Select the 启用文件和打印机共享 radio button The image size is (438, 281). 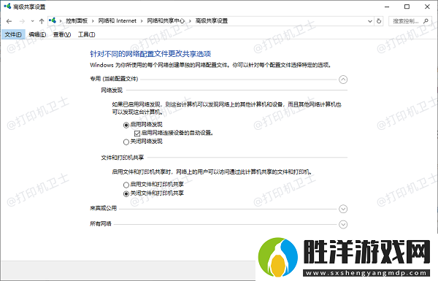(126, 185)
